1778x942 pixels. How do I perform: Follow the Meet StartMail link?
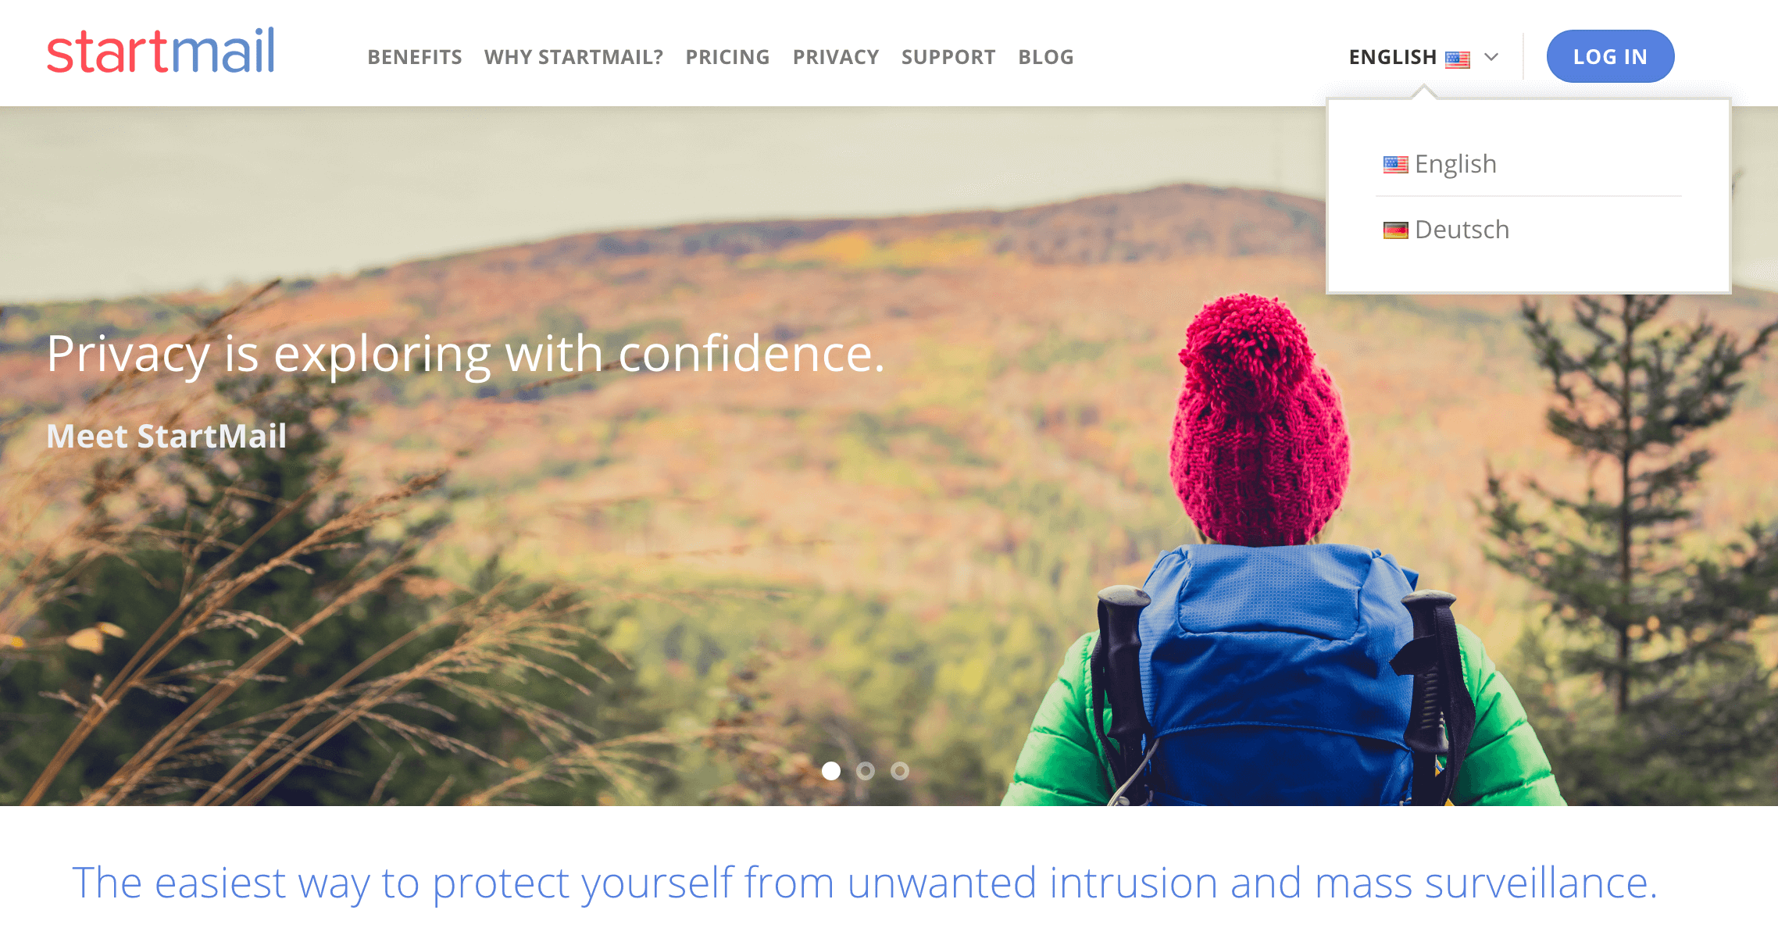pos(166,436)
